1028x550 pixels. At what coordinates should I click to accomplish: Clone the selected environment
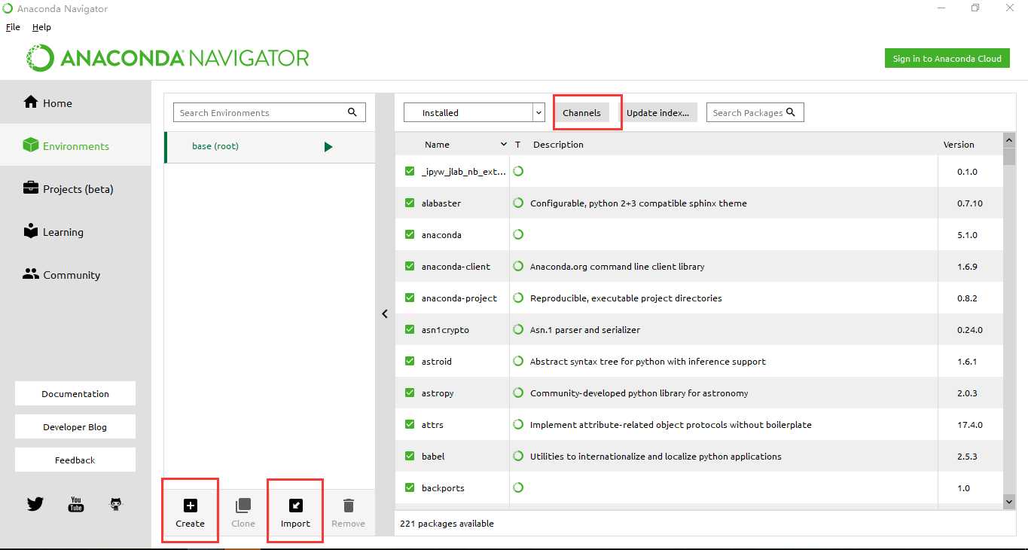(243, 513)
